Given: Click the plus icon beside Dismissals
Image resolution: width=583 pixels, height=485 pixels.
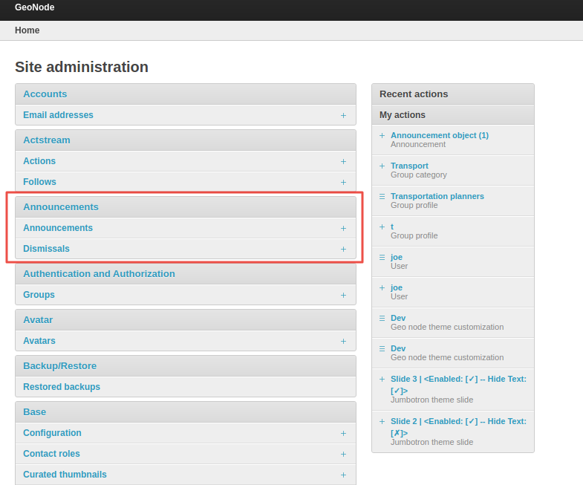Looking at the screenshot, I should click(x=343, y=249).
